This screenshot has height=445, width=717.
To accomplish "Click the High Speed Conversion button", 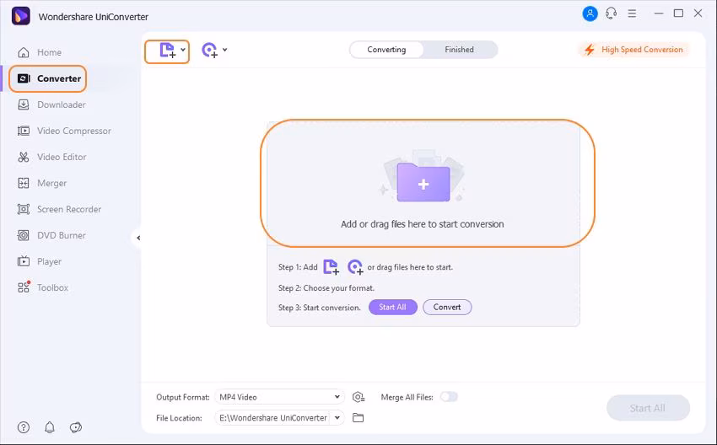I will (633, 50).
